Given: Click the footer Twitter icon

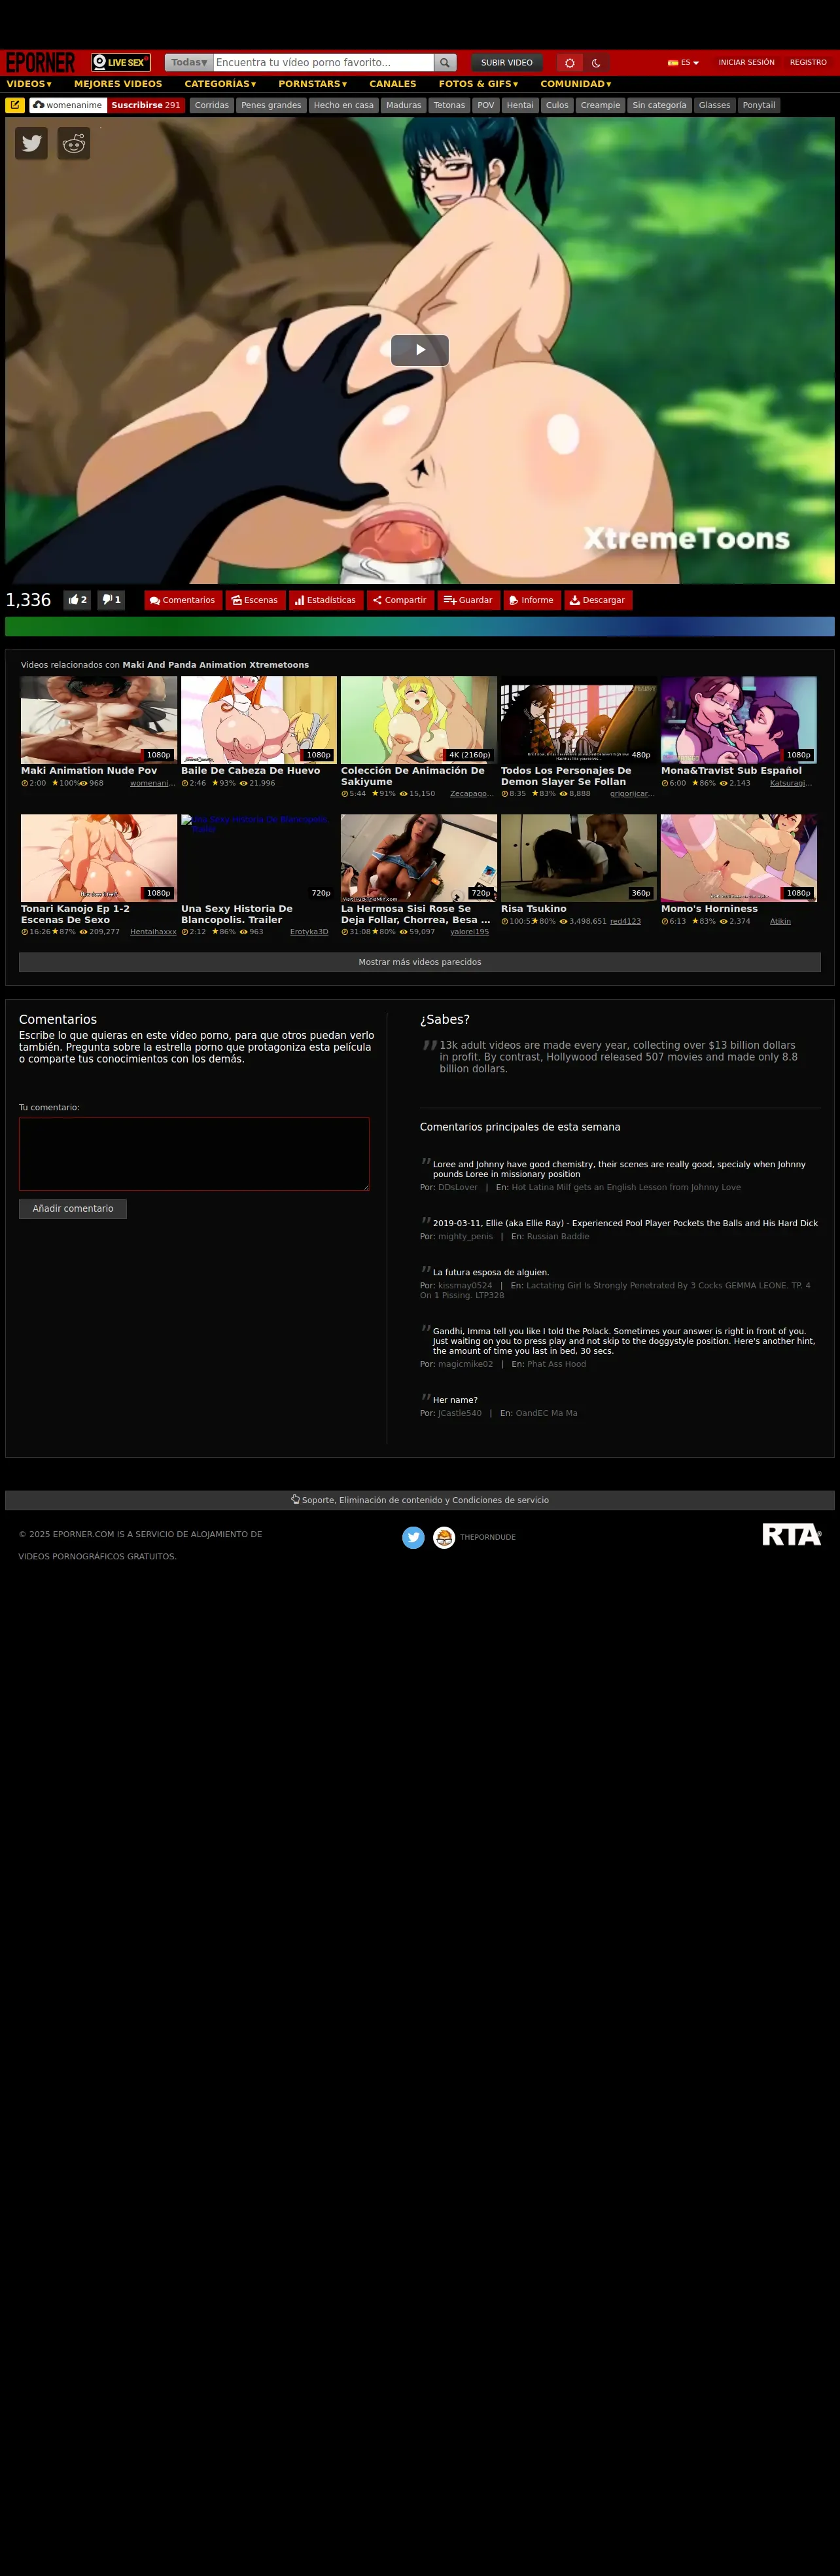Looking at the screenshot, I should 413,1537.
